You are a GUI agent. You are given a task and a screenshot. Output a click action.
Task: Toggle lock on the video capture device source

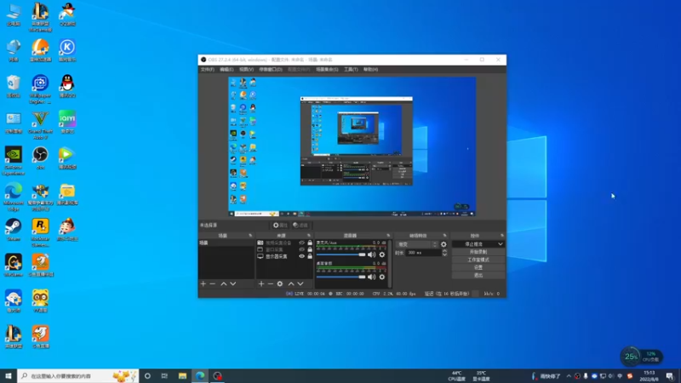click(310, 243)
